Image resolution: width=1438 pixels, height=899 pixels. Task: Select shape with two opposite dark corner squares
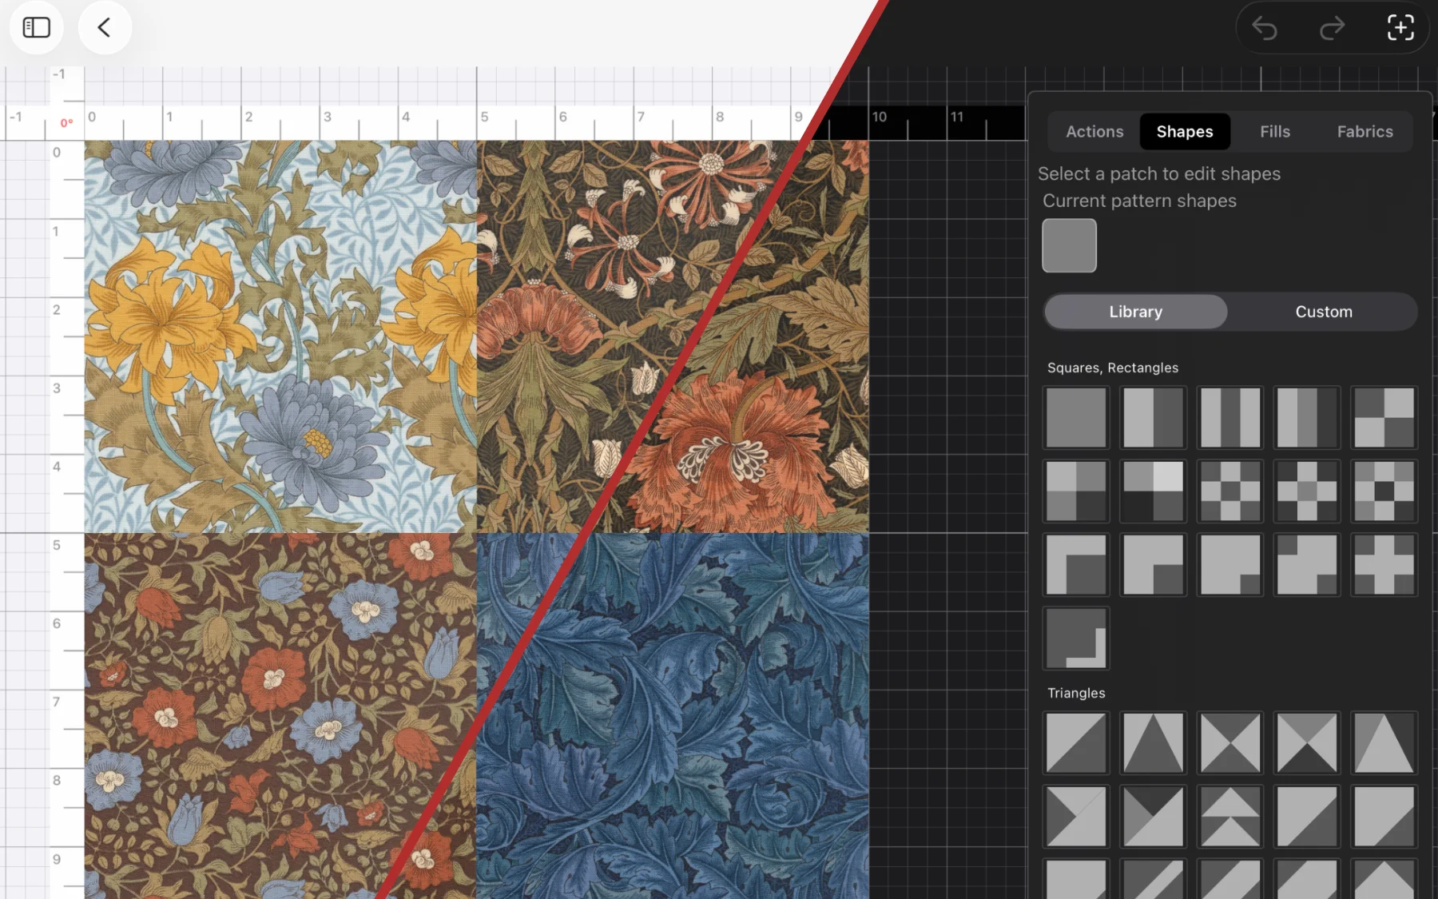(1307, 564)
